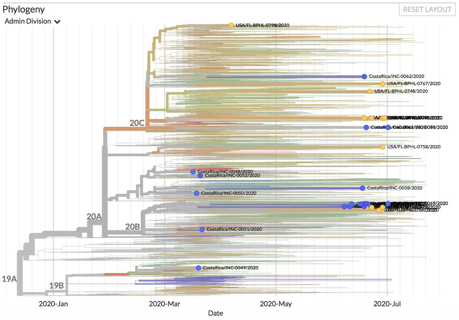This screenshot has height=320, width=459.
Task: Click the 19A clade label
Action: (x=9, y=279)
